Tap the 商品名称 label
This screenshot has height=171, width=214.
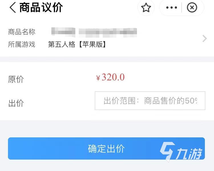pyautogui.click(x=22, y=32)
